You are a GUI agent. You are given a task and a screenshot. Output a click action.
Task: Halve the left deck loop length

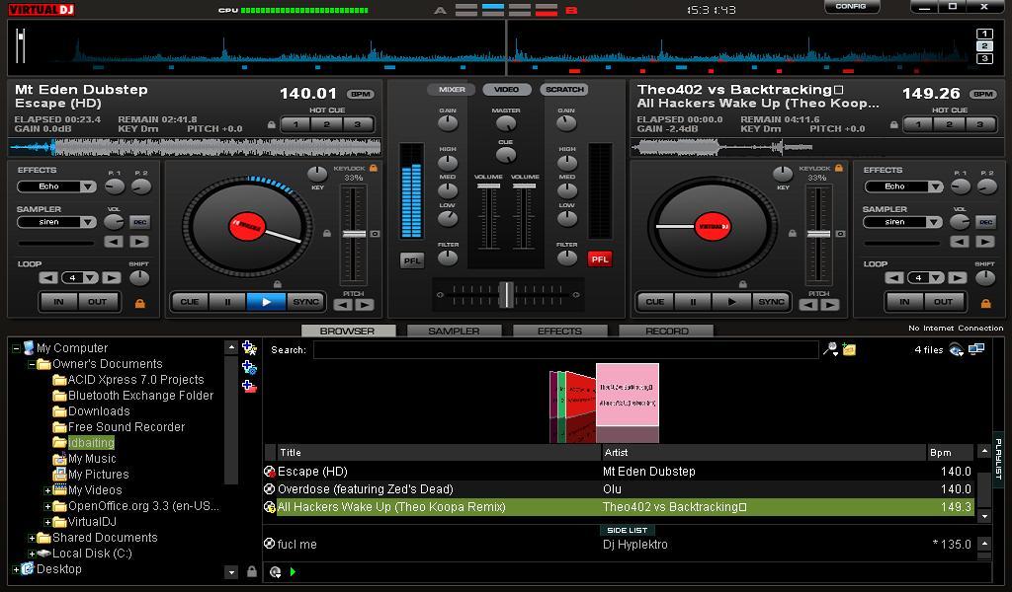(x=48, y=277)
